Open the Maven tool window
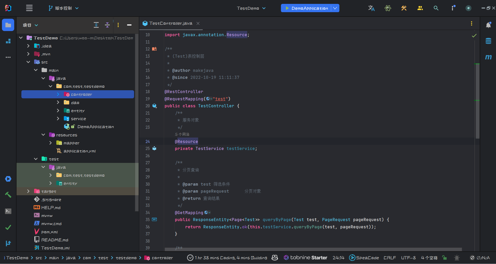496x264 pixels. coord(488,57)
